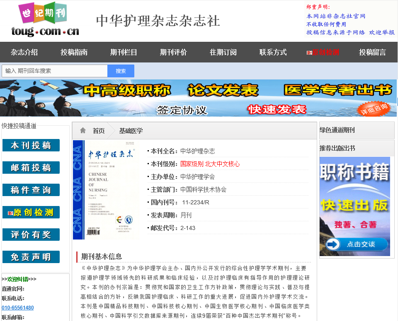Click the 期刊基本信息 section heading
Viewport: 398px width, 321px height.
[102, 256]
